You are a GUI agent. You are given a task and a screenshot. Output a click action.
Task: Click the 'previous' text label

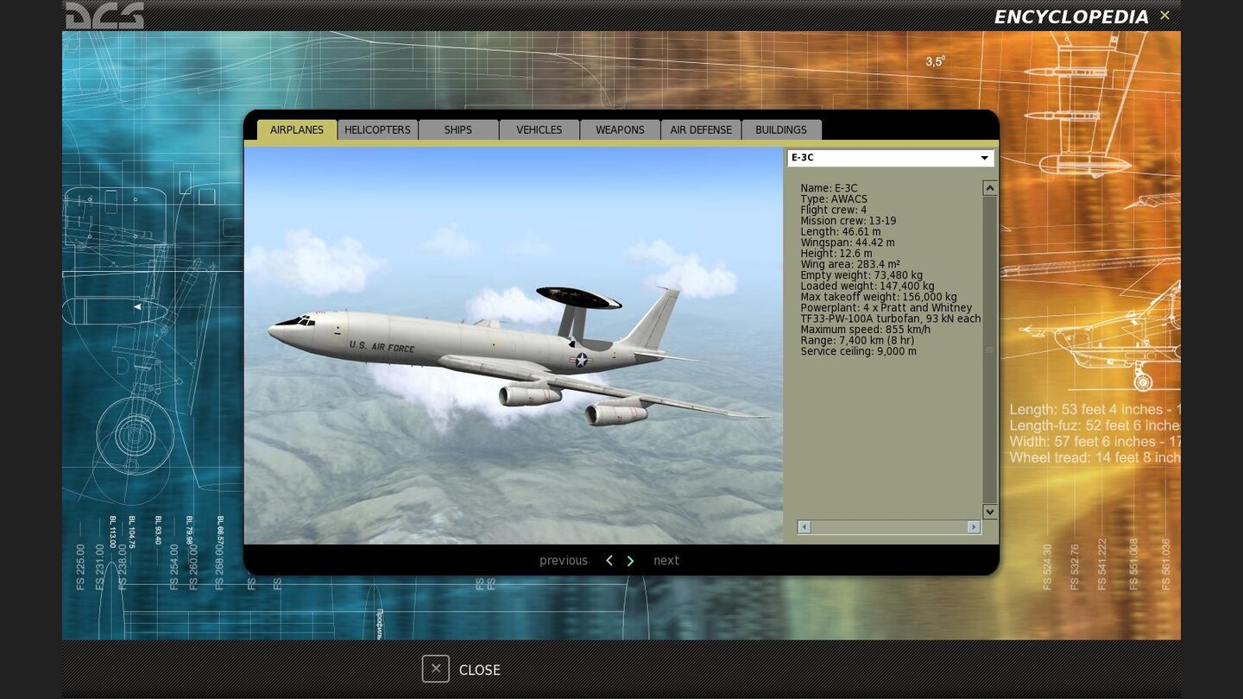pyautogui.click(x=564, y=561)
